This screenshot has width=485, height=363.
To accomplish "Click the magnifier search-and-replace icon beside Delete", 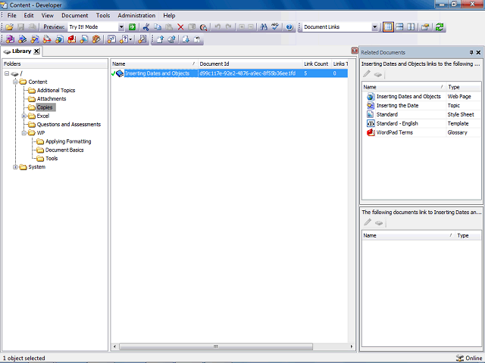I will (203, 27).
